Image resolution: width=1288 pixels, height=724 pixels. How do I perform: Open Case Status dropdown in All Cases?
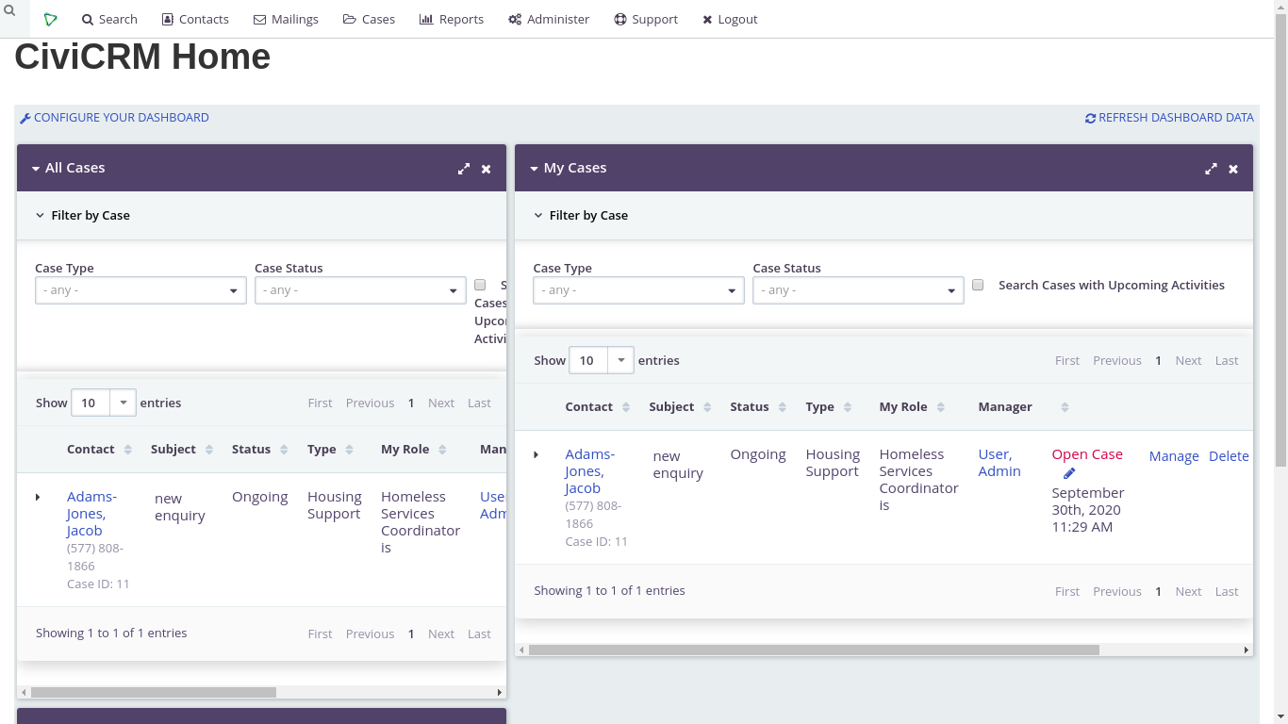360,290
